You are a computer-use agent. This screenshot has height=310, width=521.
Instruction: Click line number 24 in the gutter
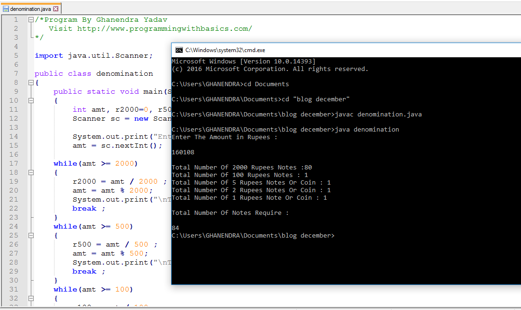[14, 226]
